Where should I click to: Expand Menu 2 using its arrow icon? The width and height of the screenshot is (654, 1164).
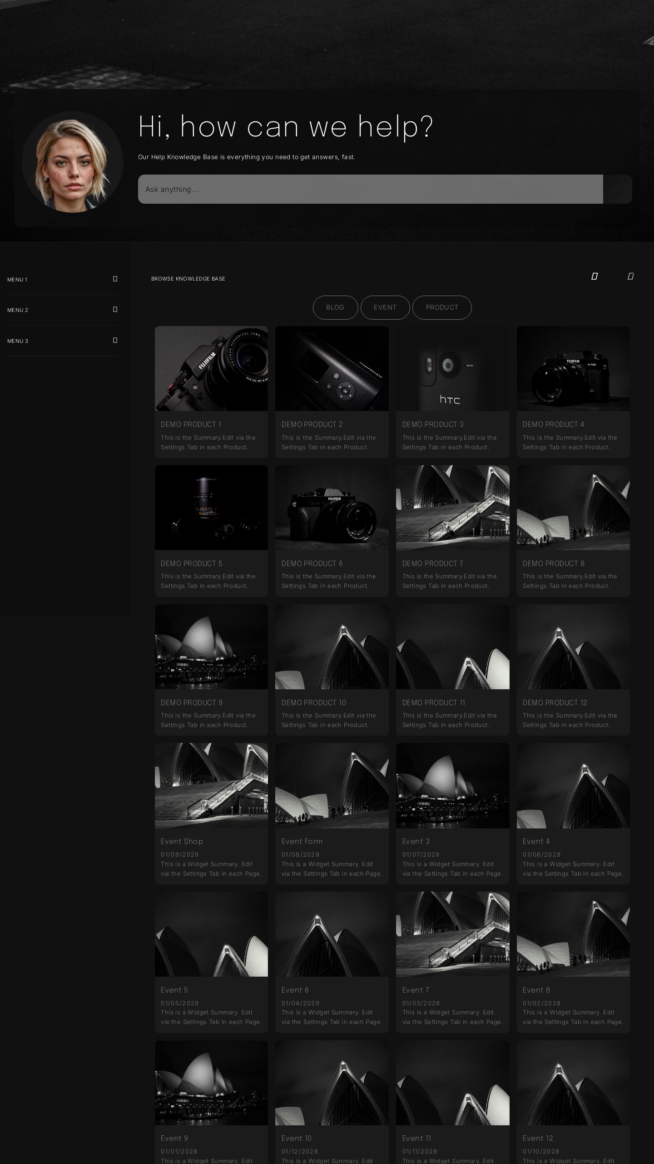pyautogui.click(x=115, y=310)
